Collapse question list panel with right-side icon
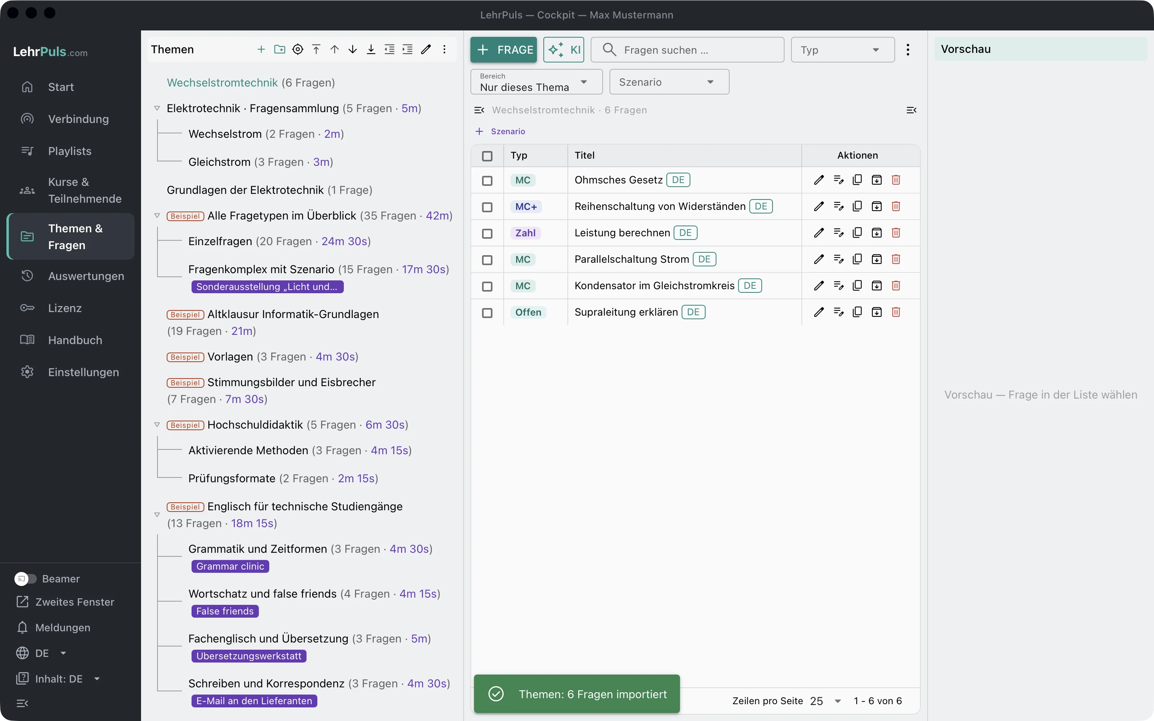Image resolution: width=1154 pixels, height=721 pixels. [911, 110]
